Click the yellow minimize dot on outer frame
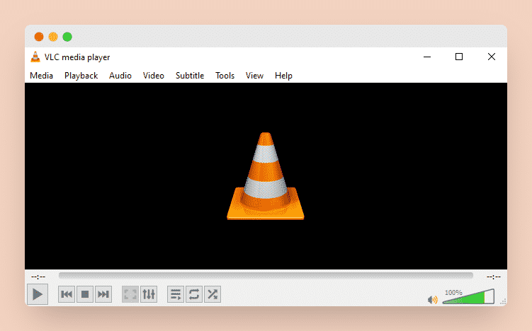Screen dimensions: 532x331 point(53,37)
